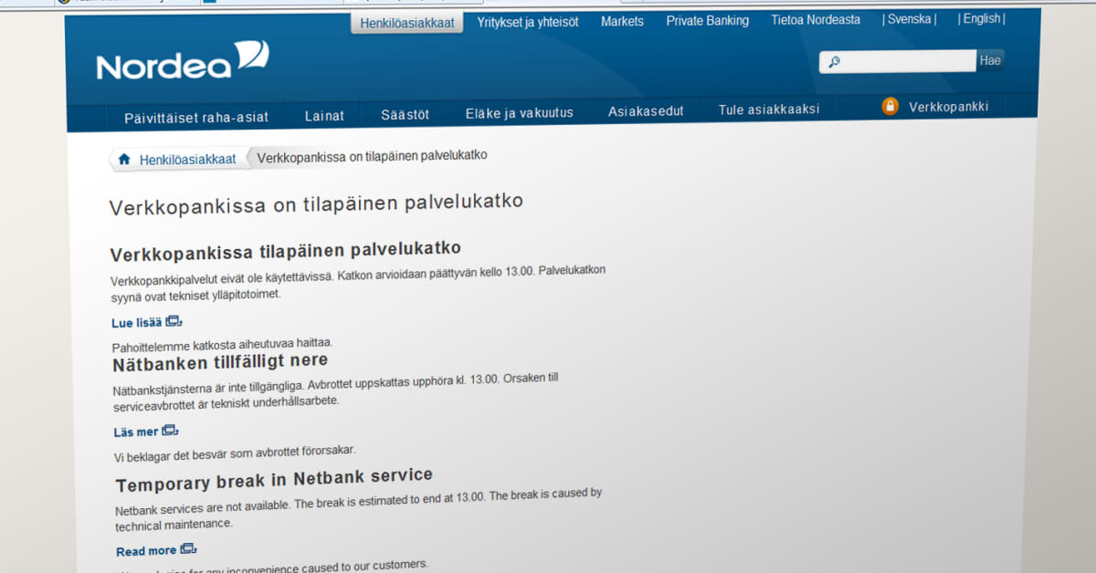Click the new-window icon beside Read more
Image resolution: width=1096 pixels, height=573 pixels.
(188, 548)
